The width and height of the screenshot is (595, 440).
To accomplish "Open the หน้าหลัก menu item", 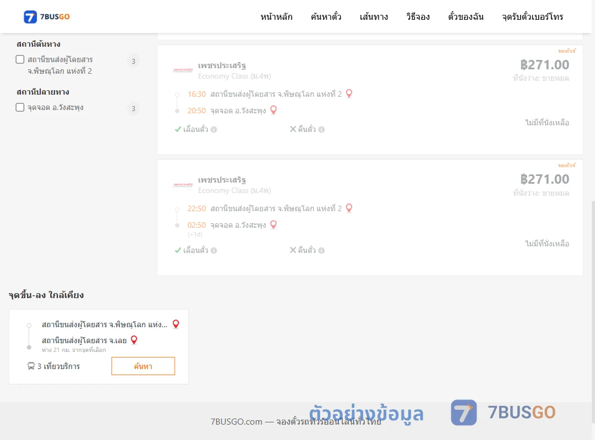I will tap(276, 16).
